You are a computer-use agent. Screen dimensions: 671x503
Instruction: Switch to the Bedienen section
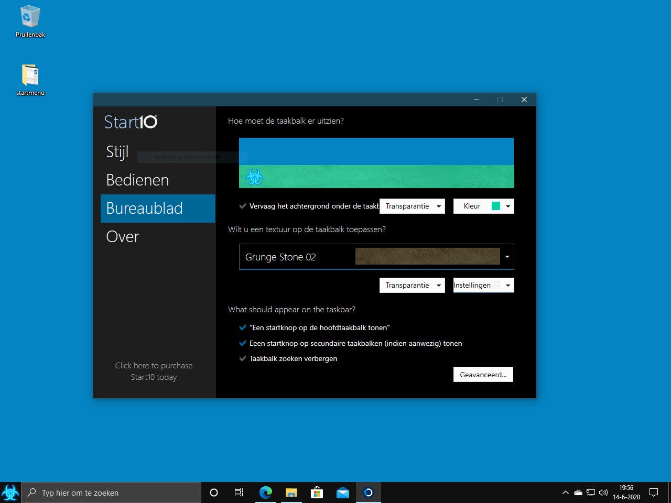(158, 180)
